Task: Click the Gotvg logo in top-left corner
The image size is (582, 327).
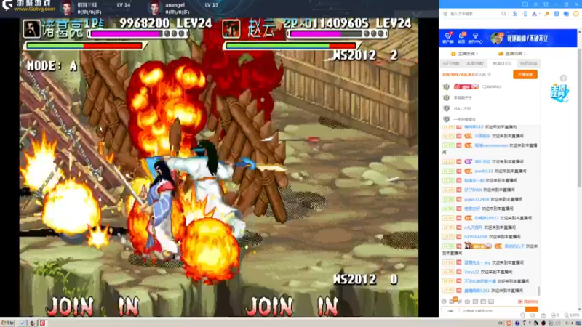Action: pyautogui.click(x=28, y=5)
